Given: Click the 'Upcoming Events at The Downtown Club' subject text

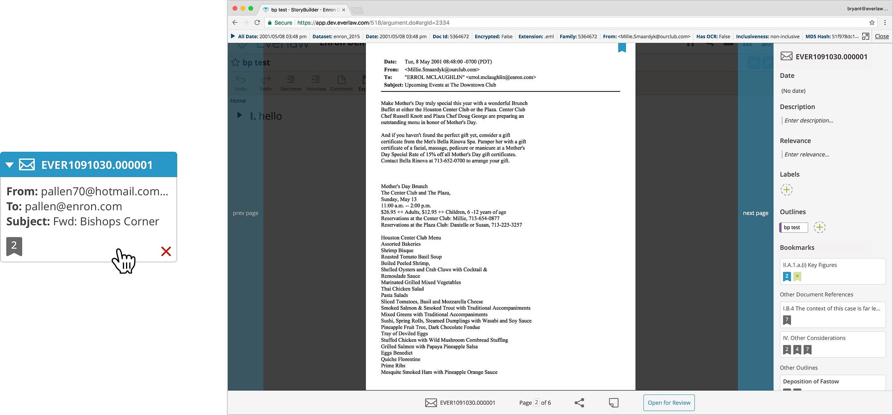Looking at the screenshot, I should (450, 85).
